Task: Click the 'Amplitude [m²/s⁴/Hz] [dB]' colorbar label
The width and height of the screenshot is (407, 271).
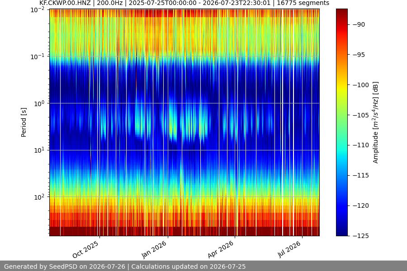Action: pos(375,122)
